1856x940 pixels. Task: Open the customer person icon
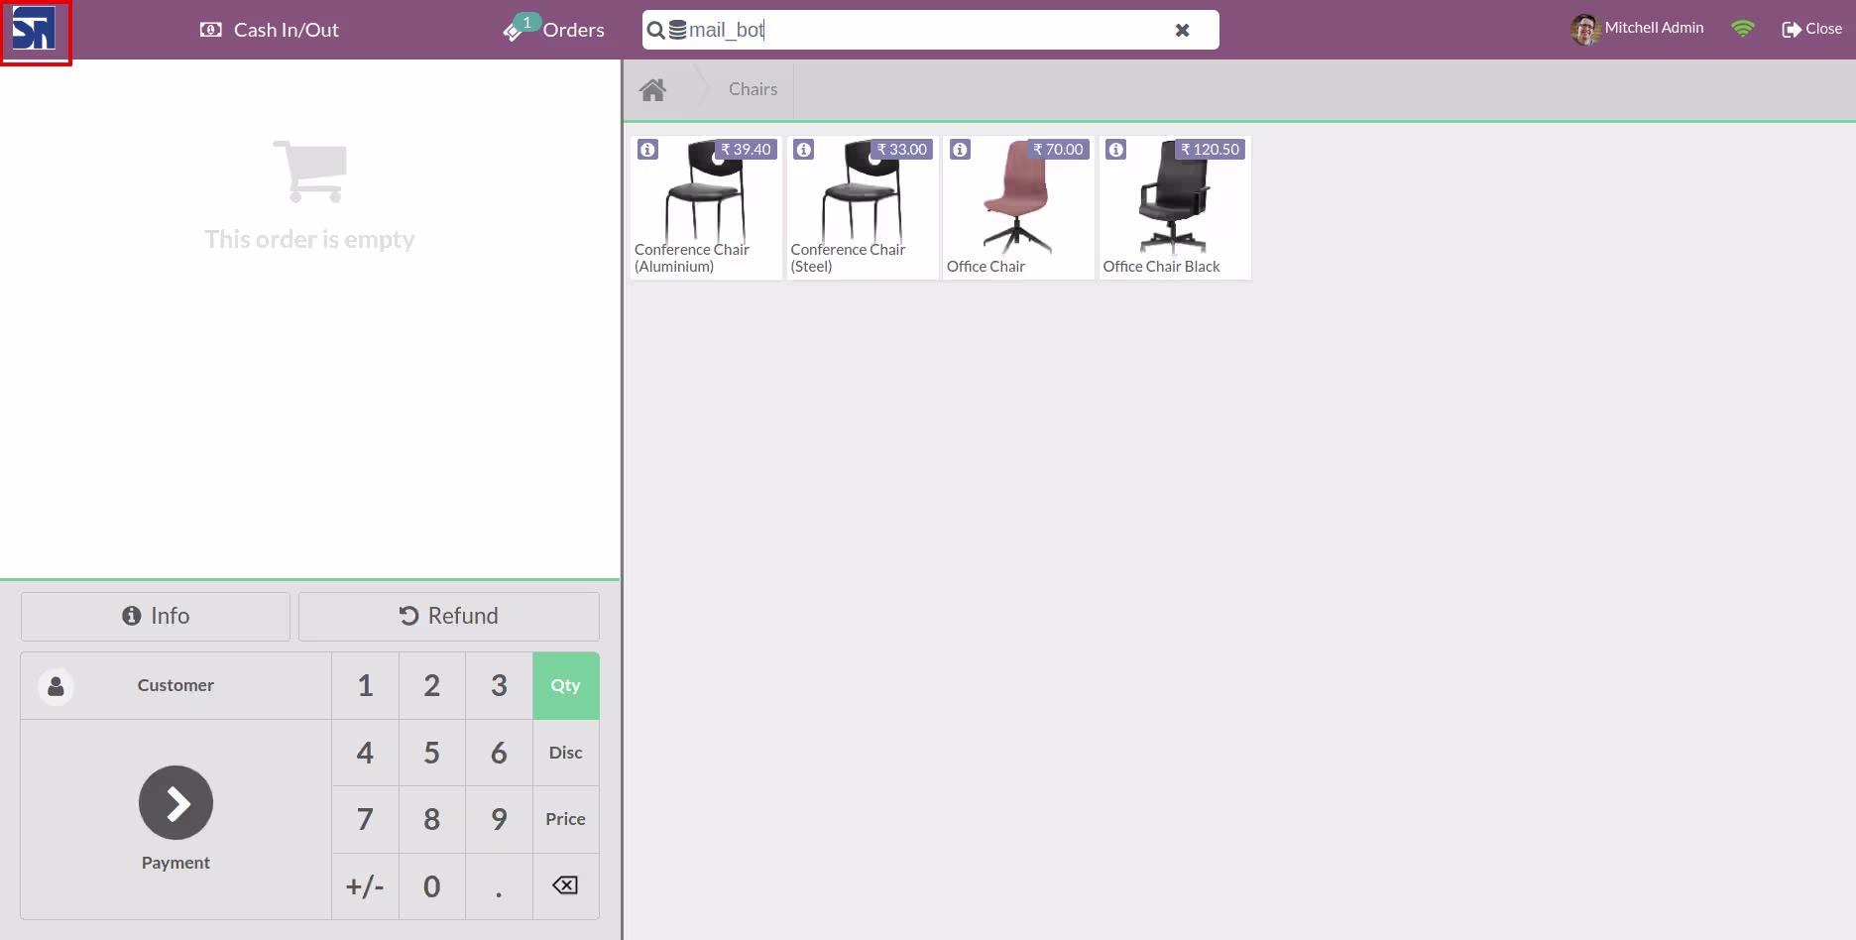[x=57, y=686]
